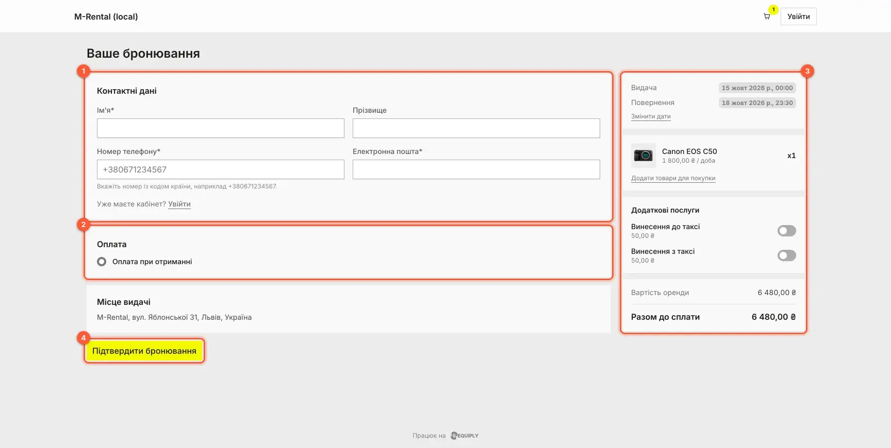Click the pickup date 15 жовт 2026 badge
Viewport: 891px width, 448px height.
coord(757,88)
